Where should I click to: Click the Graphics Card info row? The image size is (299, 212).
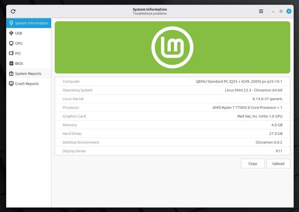(x=172, y=116)
